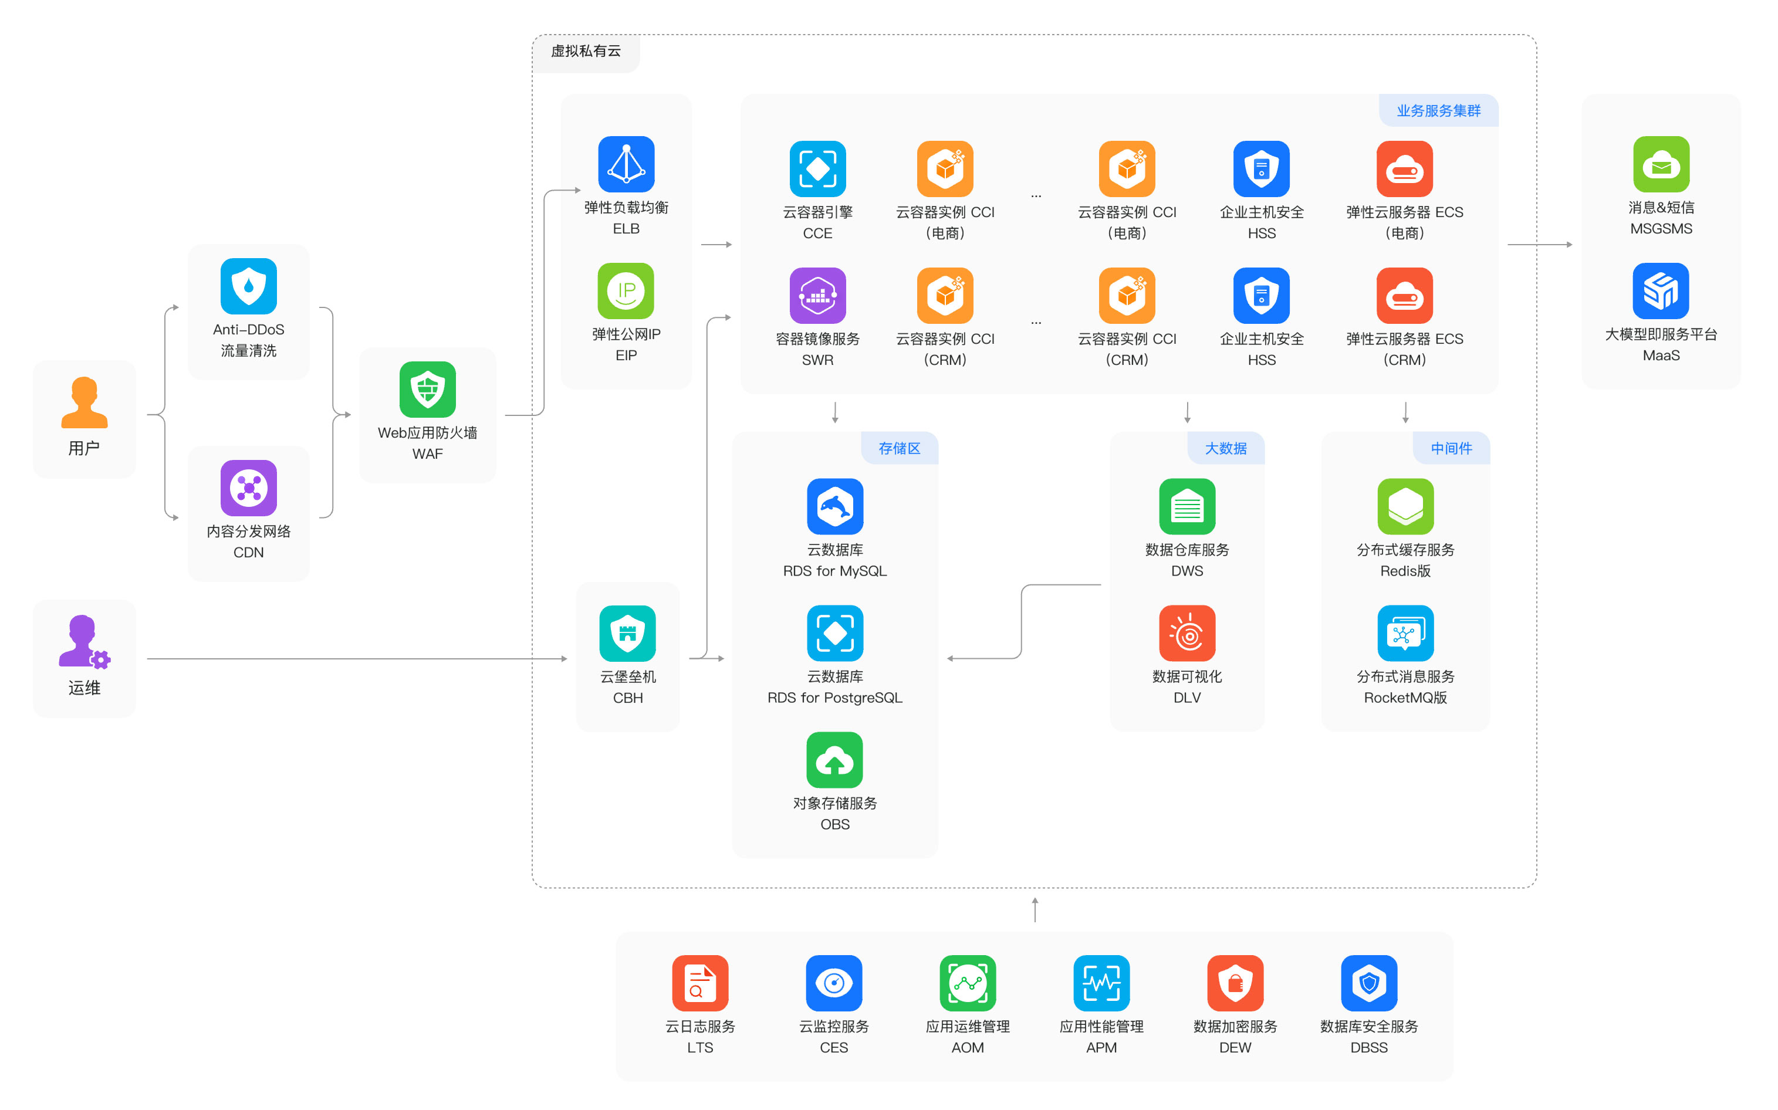Image resolution: width=1778 pixels, height=1110 pixels.
Task: Click the green 弹性公网IP EIP icon
Action: pyautogui.click(x=626, y=292)
